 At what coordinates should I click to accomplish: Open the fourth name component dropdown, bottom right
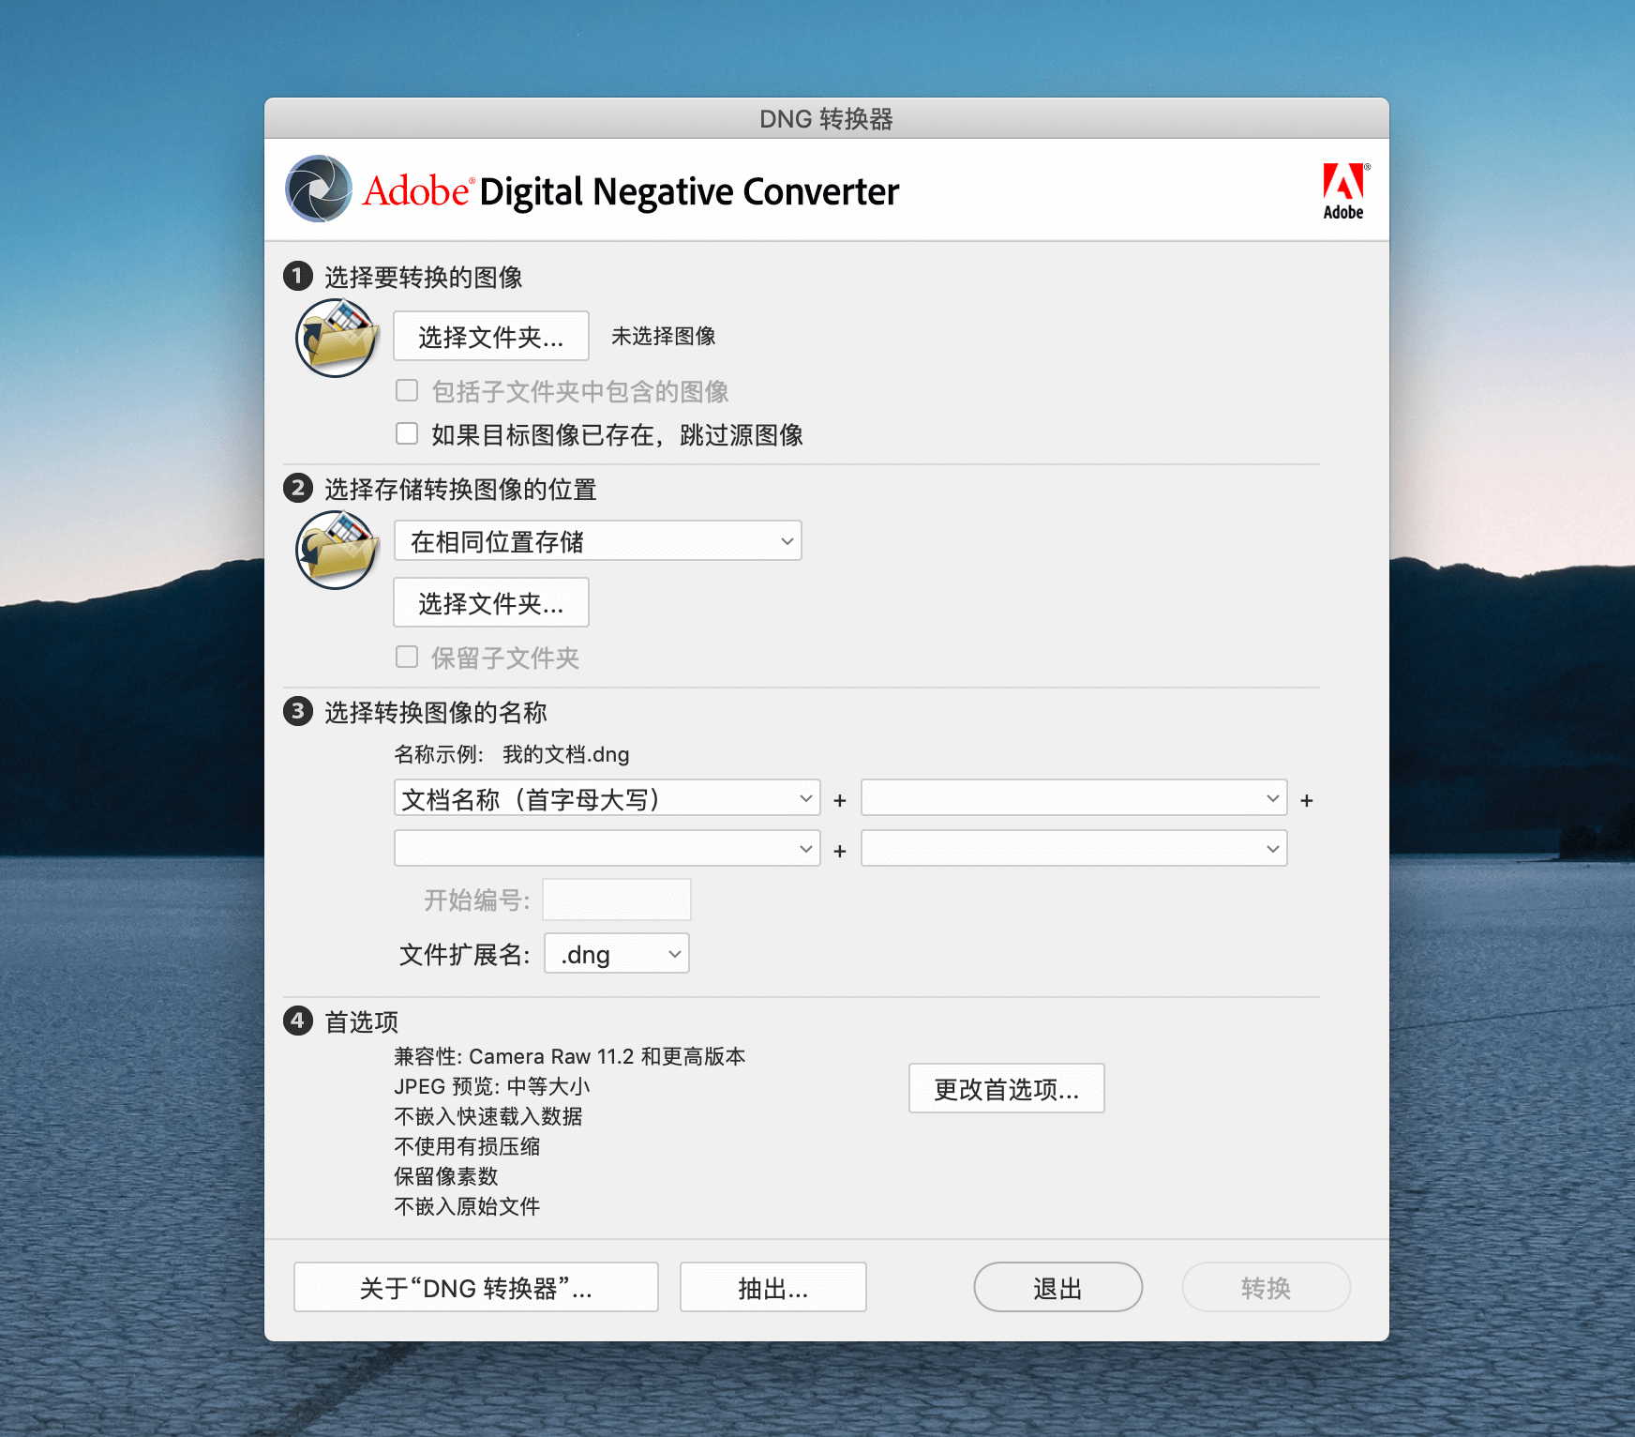(x=1074, y=849)
